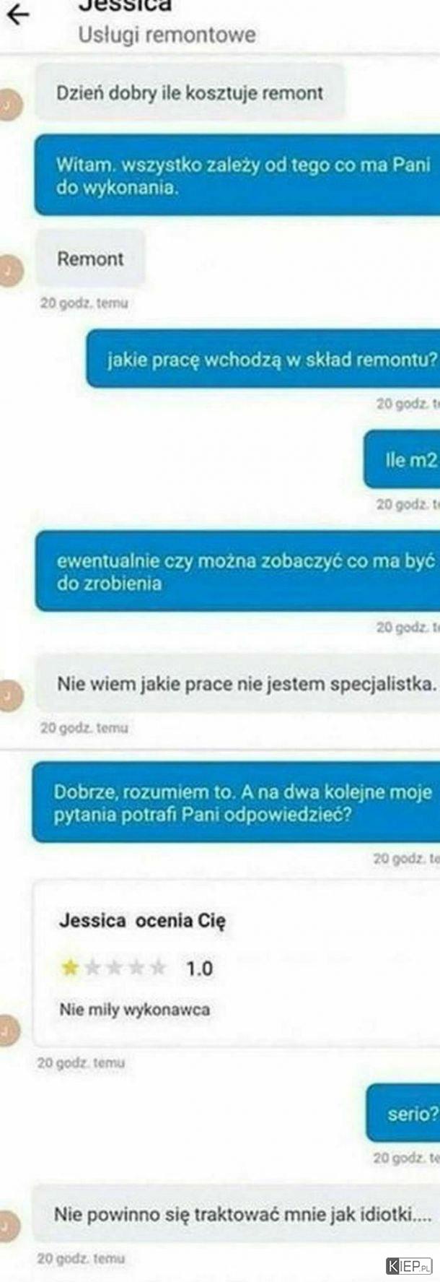The width and height of the screenshot is (440, 1282).
Task: Open Jessica's avatar beside first message
Action: click(x=9, y=104)
